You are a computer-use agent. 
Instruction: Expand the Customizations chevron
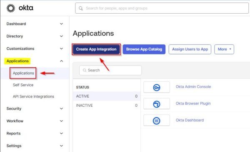[x=61, y=49]
